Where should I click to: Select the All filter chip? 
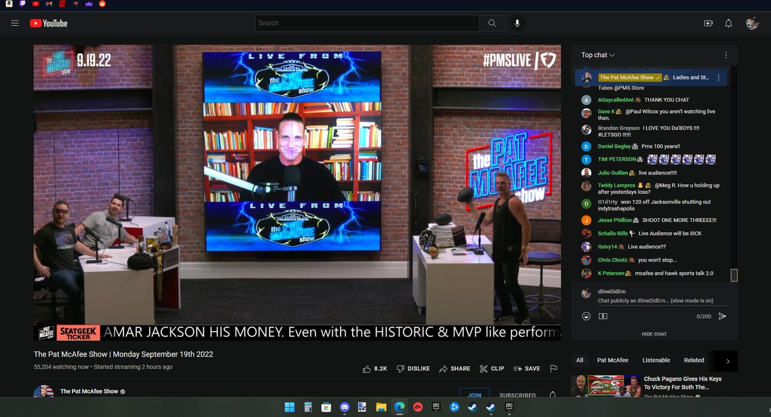[x=580, y=361]
